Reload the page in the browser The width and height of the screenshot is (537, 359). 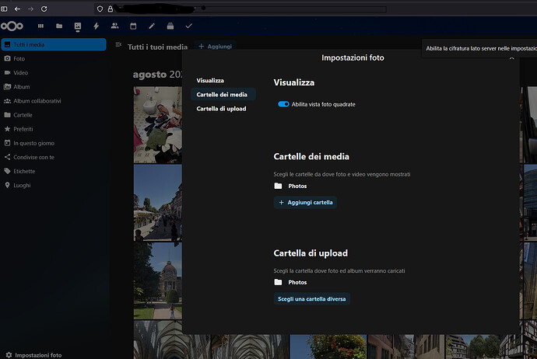43,9
